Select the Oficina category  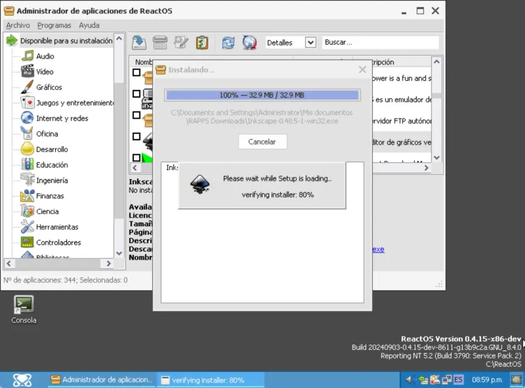[47, 134]
